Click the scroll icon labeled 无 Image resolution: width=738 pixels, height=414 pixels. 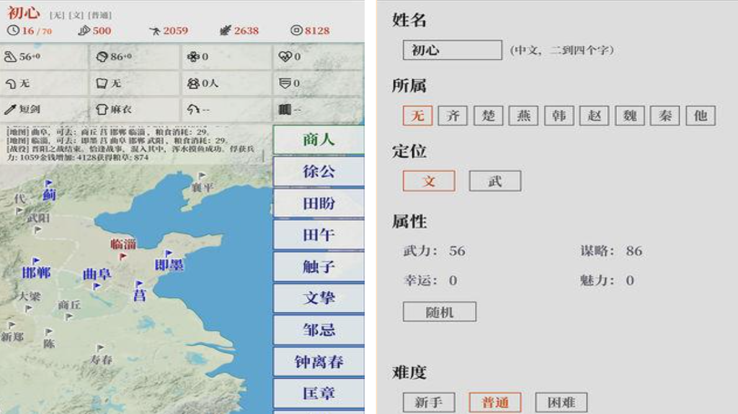(102, 83)
